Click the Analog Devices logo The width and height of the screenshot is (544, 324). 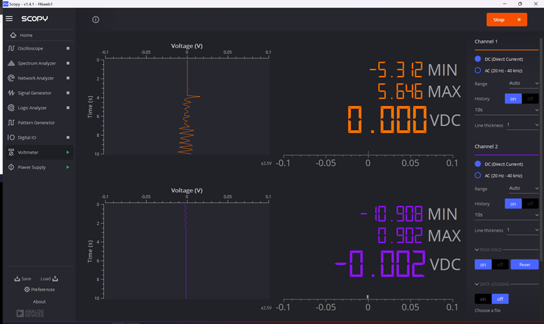(x=30, y=313)
